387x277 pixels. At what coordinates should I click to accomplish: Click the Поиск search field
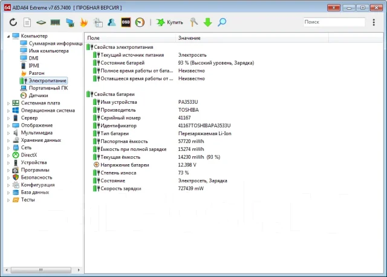coord(334,22)
